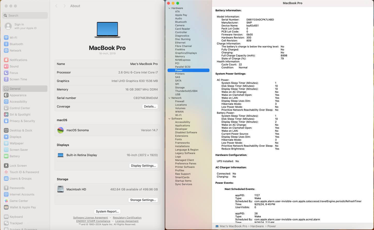This screenshot has width=374, height=230.
Task: Open Bluetooth settings via its sidebar icon
Action: tap(6, 44)
